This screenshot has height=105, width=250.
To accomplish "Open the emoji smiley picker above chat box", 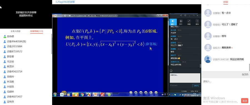I will click(171, 71).
